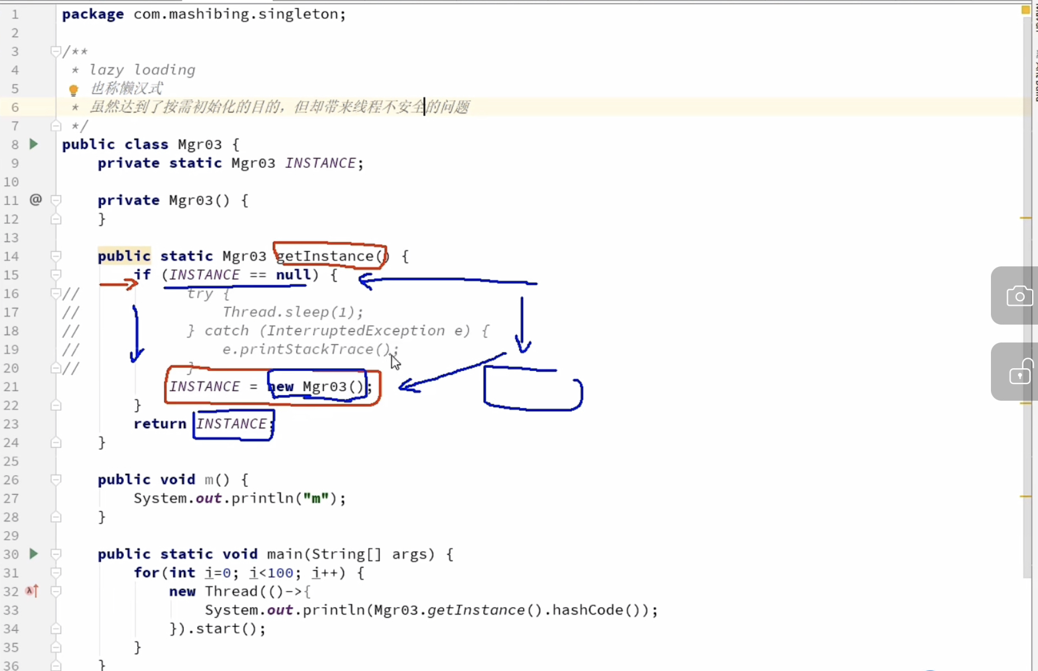The height and width of the screenshot is (671, 1038).
Task: Collapse the private constructor fold on line 11
Action: tap(56, 200)
